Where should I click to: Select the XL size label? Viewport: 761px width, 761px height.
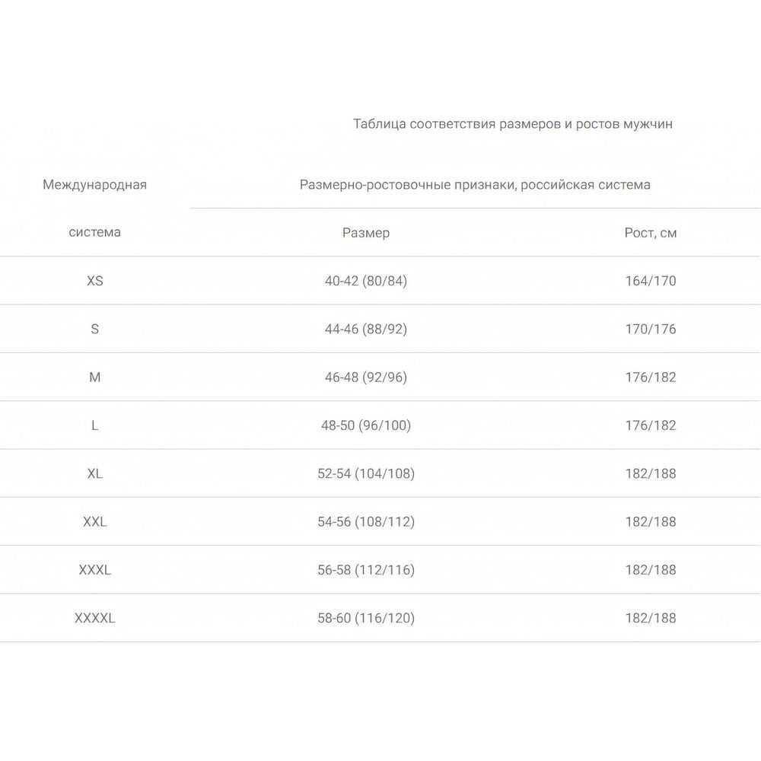[x=94, y=473]
